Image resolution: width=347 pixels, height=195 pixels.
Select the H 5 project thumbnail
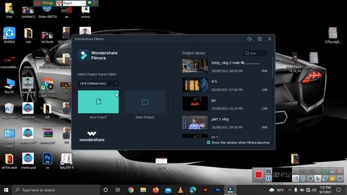[x=195, y=84]
